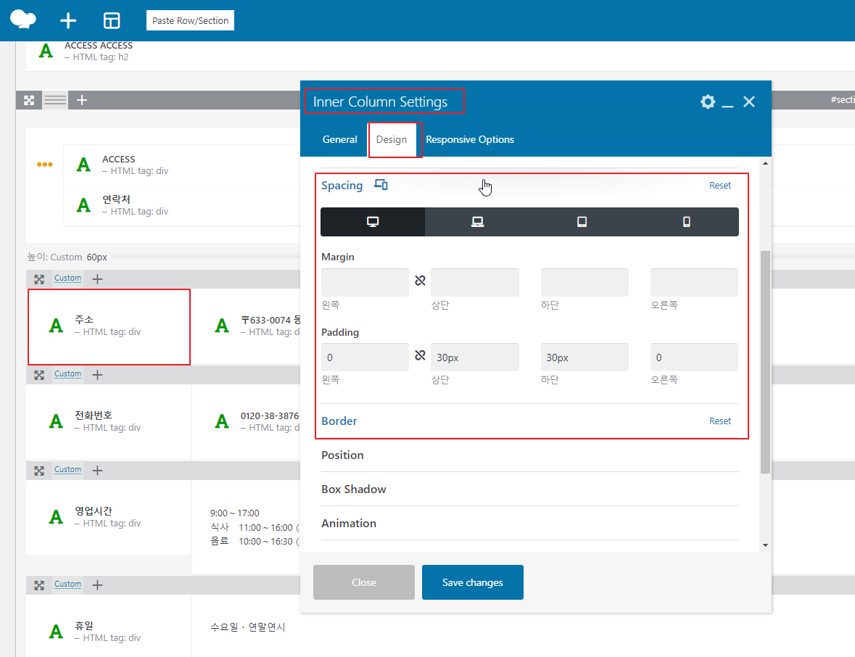Select desktop device spacing view
The image size is (855, 657).
pyautogui.click(x=373, y=222)
